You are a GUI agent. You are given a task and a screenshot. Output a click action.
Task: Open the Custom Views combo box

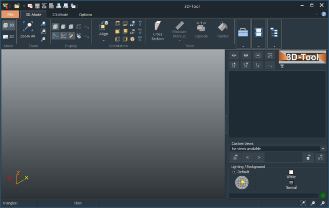[x=277, y=149]
